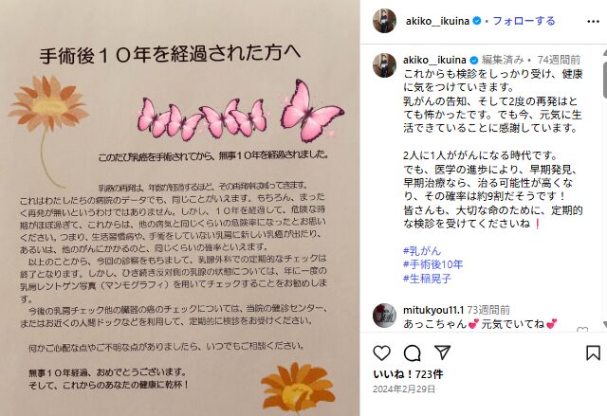Click the akiko__ikuina username in caption
The image size is (607, 416).
tap(434, 60)
